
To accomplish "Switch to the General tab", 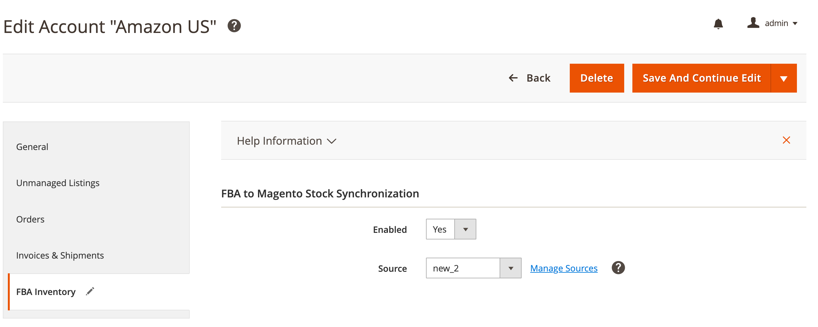I will 32,147.
